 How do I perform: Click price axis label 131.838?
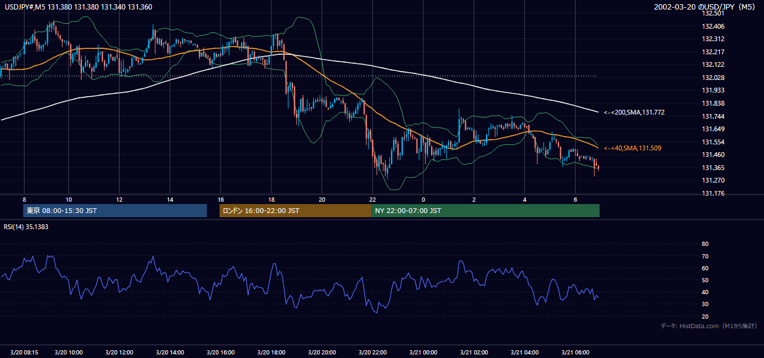713,103
